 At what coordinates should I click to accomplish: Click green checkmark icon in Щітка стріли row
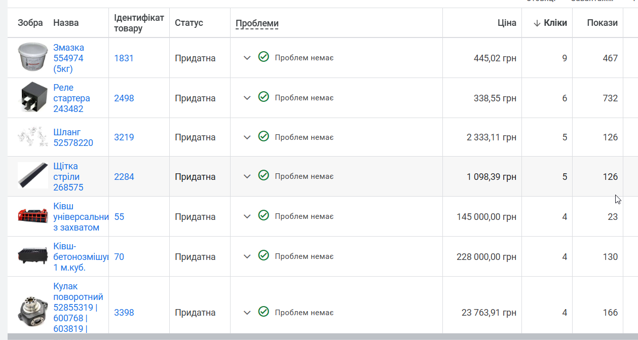264,175
